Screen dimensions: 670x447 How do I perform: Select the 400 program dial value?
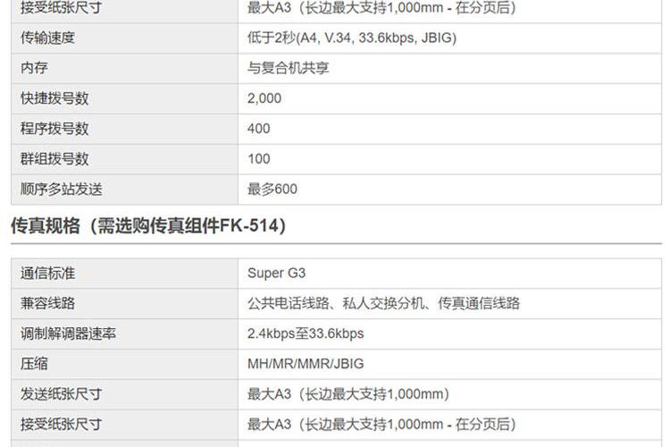click(258, 129)
